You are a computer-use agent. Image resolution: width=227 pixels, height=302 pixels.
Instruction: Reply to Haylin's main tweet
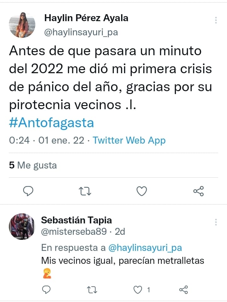[x=28, y=191]
